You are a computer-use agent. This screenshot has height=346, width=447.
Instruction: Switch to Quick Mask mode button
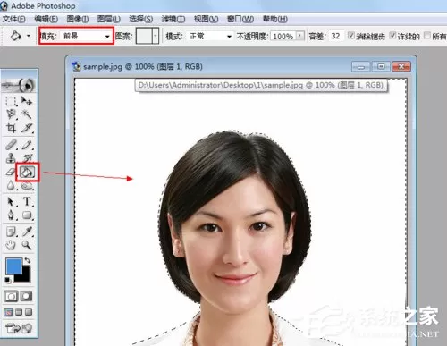tap(26, 296)
